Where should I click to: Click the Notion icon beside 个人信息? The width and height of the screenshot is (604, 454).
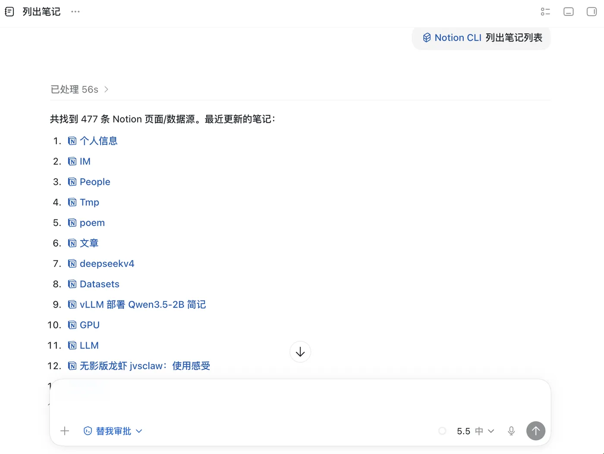72,141
